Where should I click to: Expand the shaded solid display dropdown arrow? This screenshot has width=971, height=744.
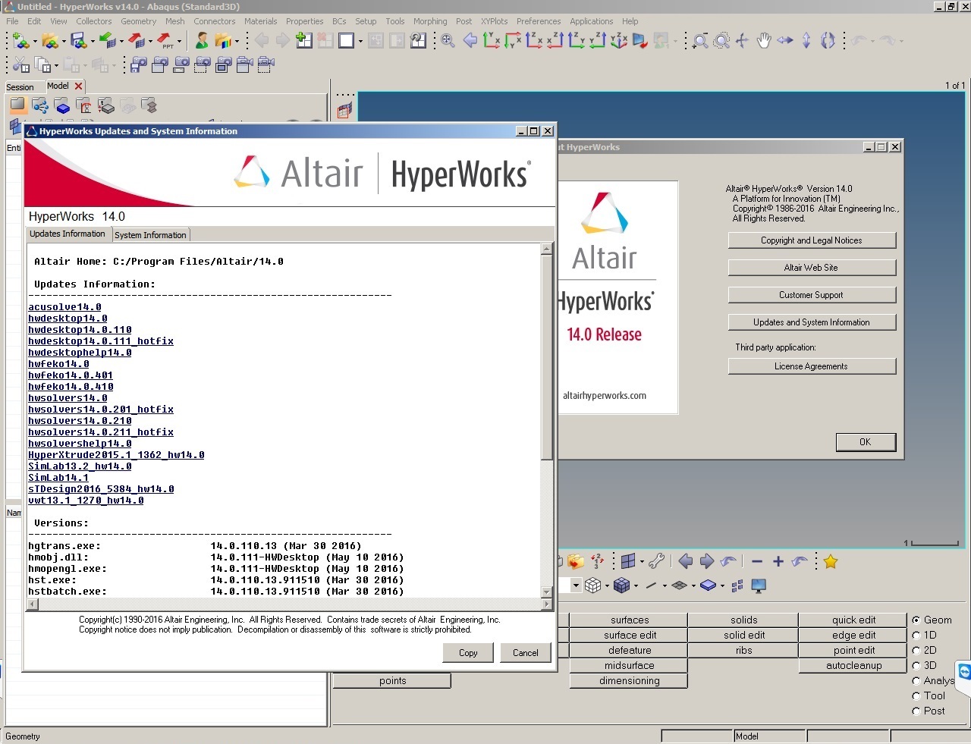[636, 585]
